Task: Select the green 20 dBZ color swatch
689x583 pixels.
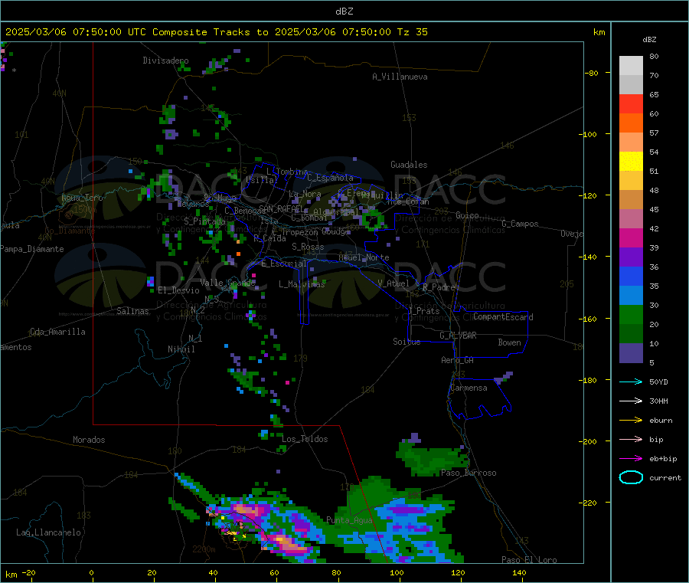Action: point(631,315)
